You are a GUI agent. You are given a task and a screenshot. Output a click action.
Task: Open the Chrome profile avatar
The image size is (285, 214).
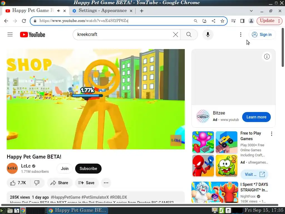[x=251, y=21]
